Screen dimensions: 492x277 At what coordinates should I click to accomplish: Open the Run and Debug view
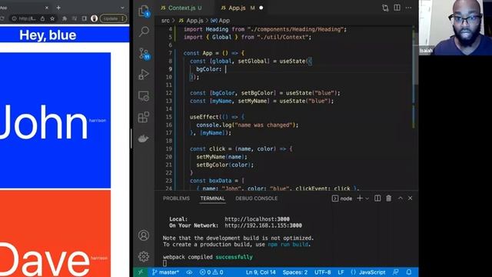coord(144,75)
